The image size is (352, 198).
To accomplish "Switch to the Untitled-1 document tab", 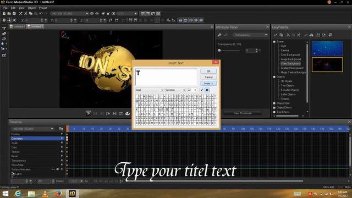I will [18, 27].
